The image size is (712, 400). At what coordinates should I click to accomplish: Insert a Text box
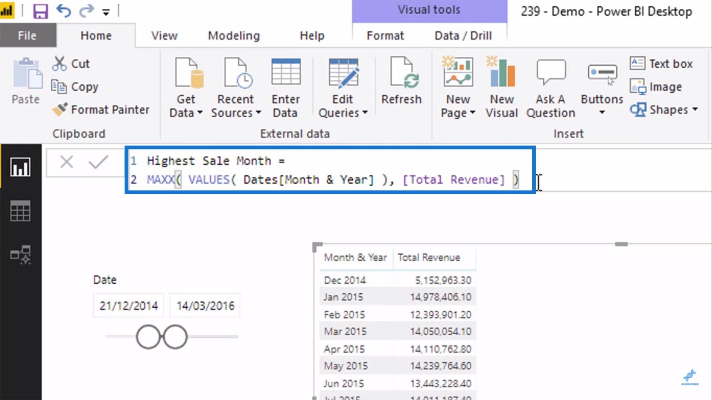[x=661, y=63]
